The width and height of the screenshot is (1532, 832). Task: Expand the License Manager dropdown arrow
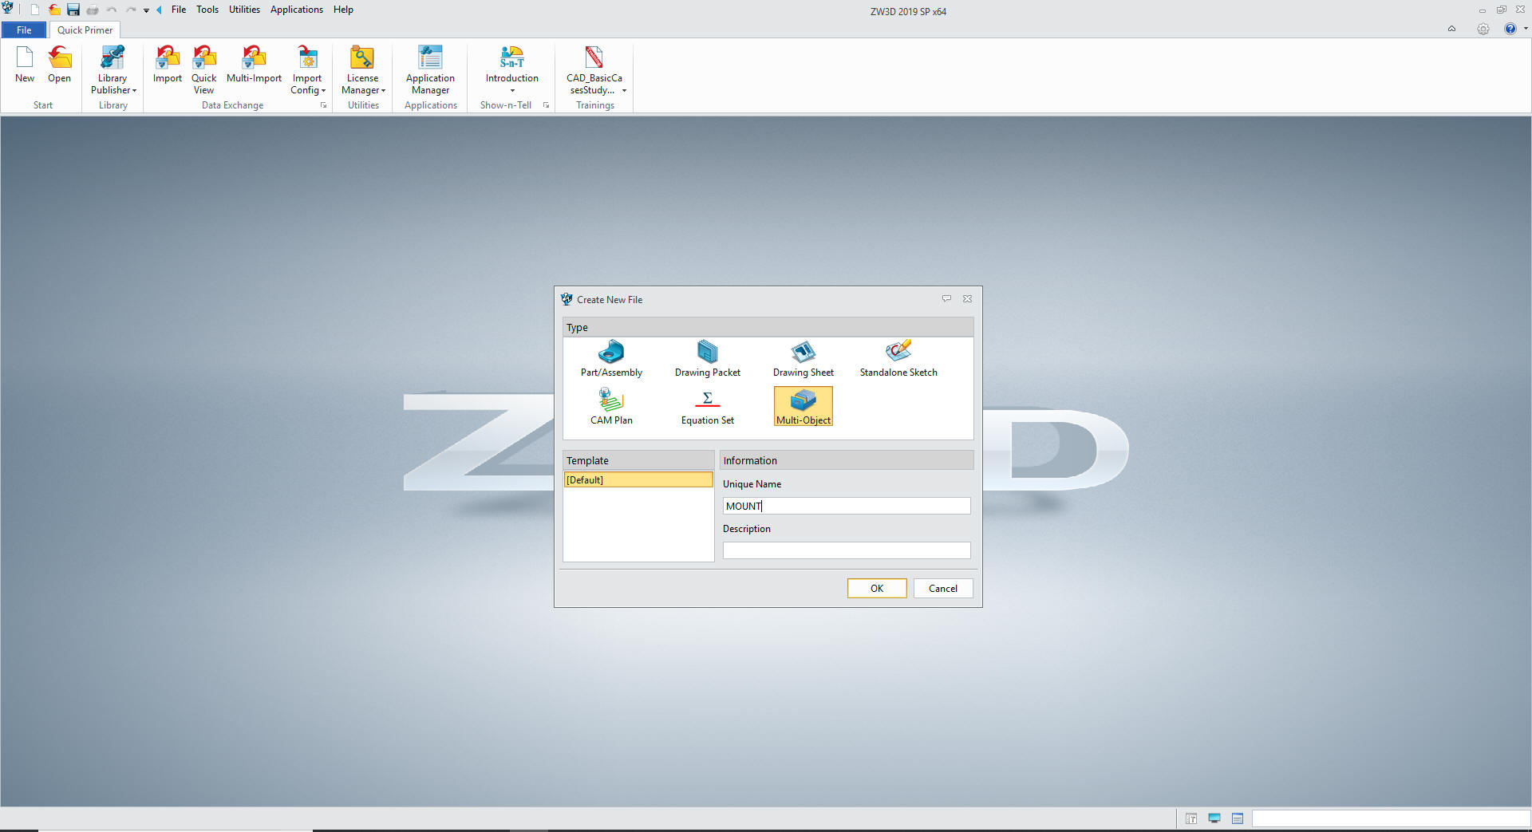point(383,91)
